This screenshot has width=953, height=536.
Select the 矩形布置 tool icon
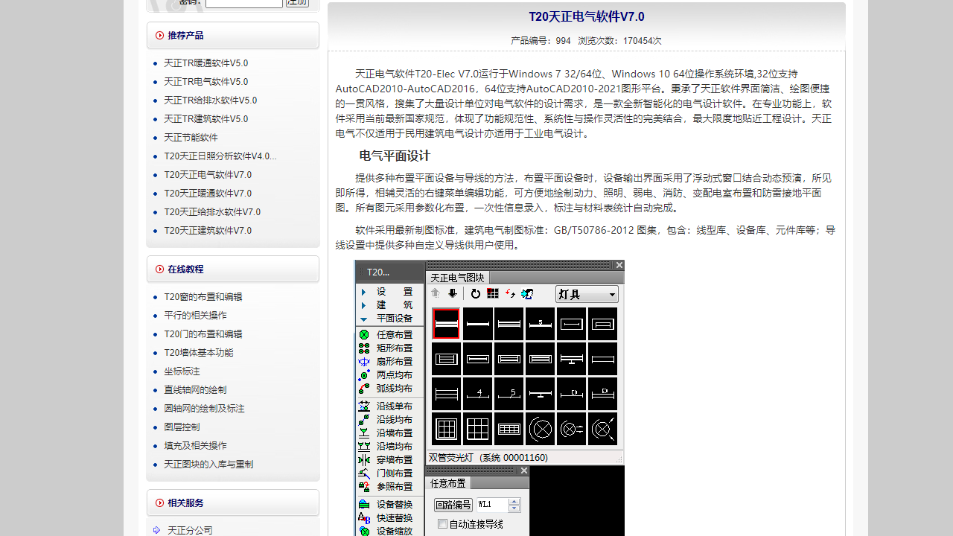[x=364, y=348]
